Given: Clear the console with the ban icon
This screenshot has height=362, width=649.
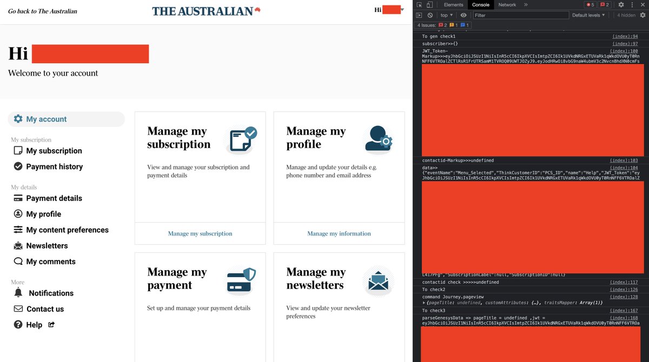Looking at the screenshot, I should coord(430,15).
